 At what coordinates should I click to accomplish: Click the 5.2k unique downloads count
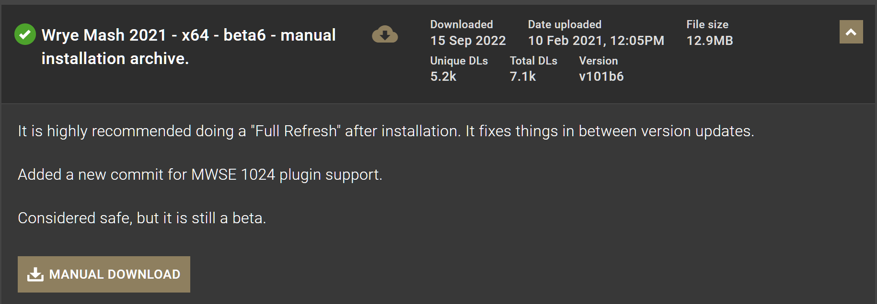pyautogui.click(x=443, y=76)
